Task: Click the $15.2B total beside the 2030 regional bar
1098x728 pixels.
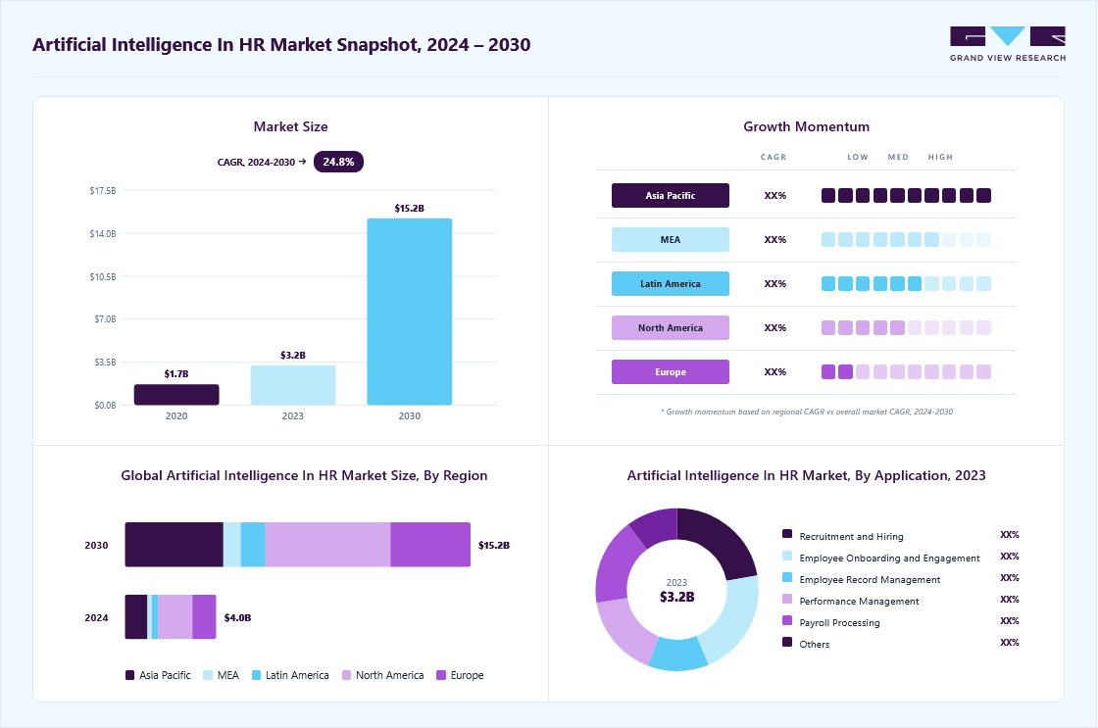Action: (x=494, y=546)
